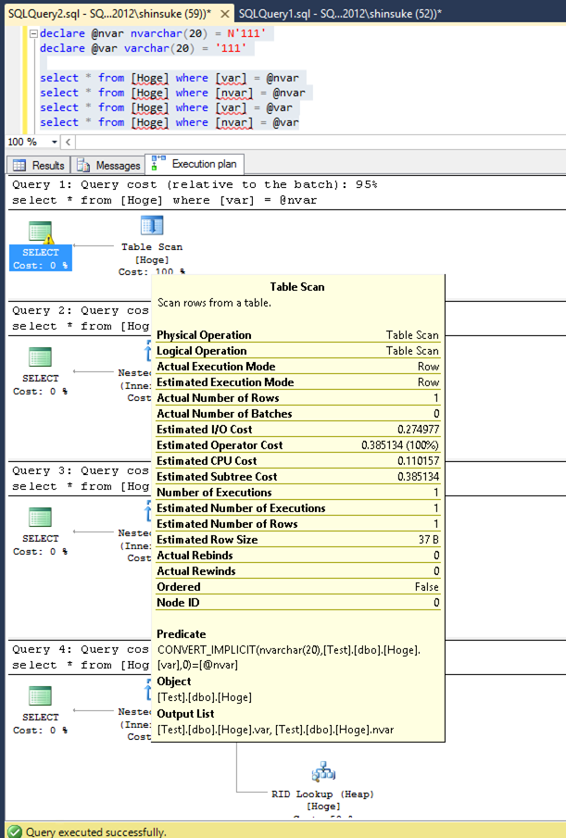Click the Messages tab page icon

click(x=83, y=165)
